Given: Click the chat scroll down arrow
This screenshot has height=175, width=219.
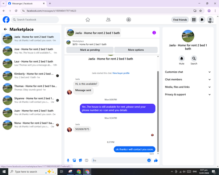Looking at the screenshot, I should (x=158, y=154).
